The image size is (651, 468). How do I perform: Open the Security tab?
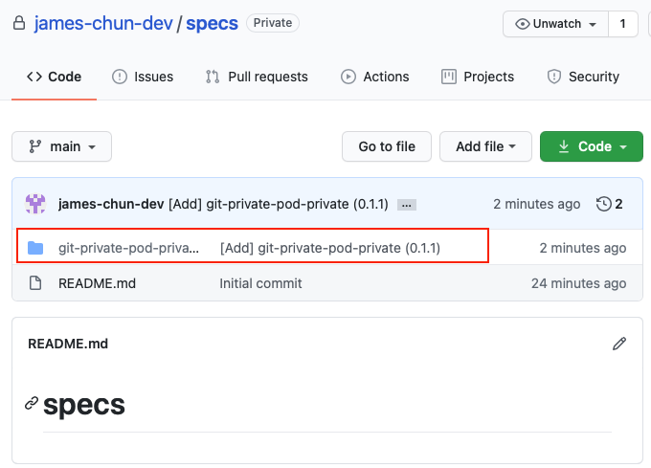tap(583, 77)
